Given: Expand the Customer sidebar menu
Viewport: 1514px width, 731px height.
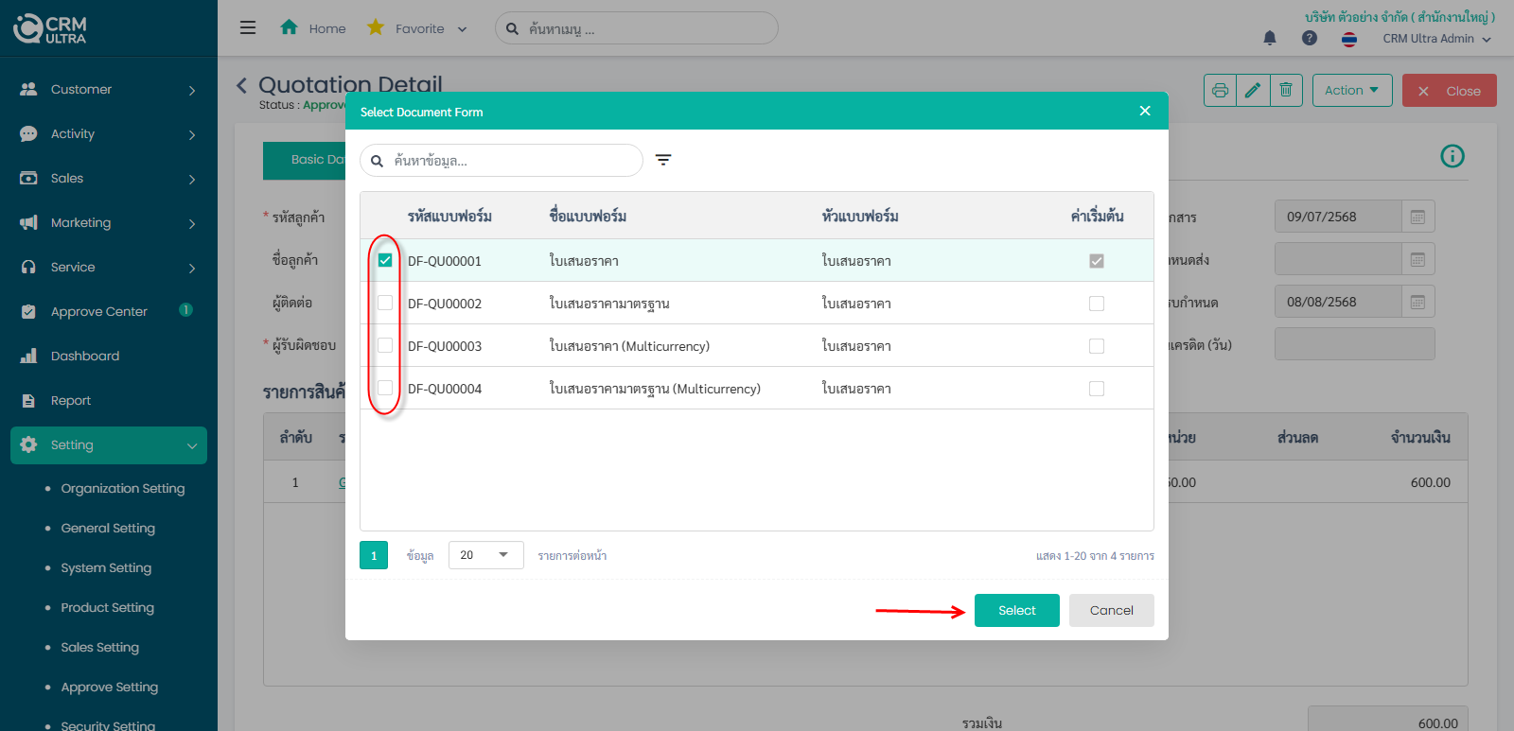Looking at the screenshot, I should 109,90.
